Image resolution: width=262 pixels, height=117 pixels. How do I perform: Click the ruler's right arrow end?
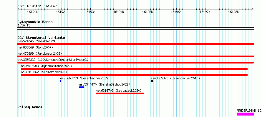(253, 9)
